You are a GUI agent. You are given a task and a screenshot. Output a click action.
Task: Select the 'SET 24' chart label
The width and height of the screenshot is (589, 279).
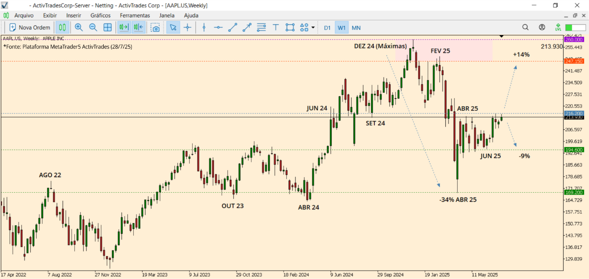375,123
